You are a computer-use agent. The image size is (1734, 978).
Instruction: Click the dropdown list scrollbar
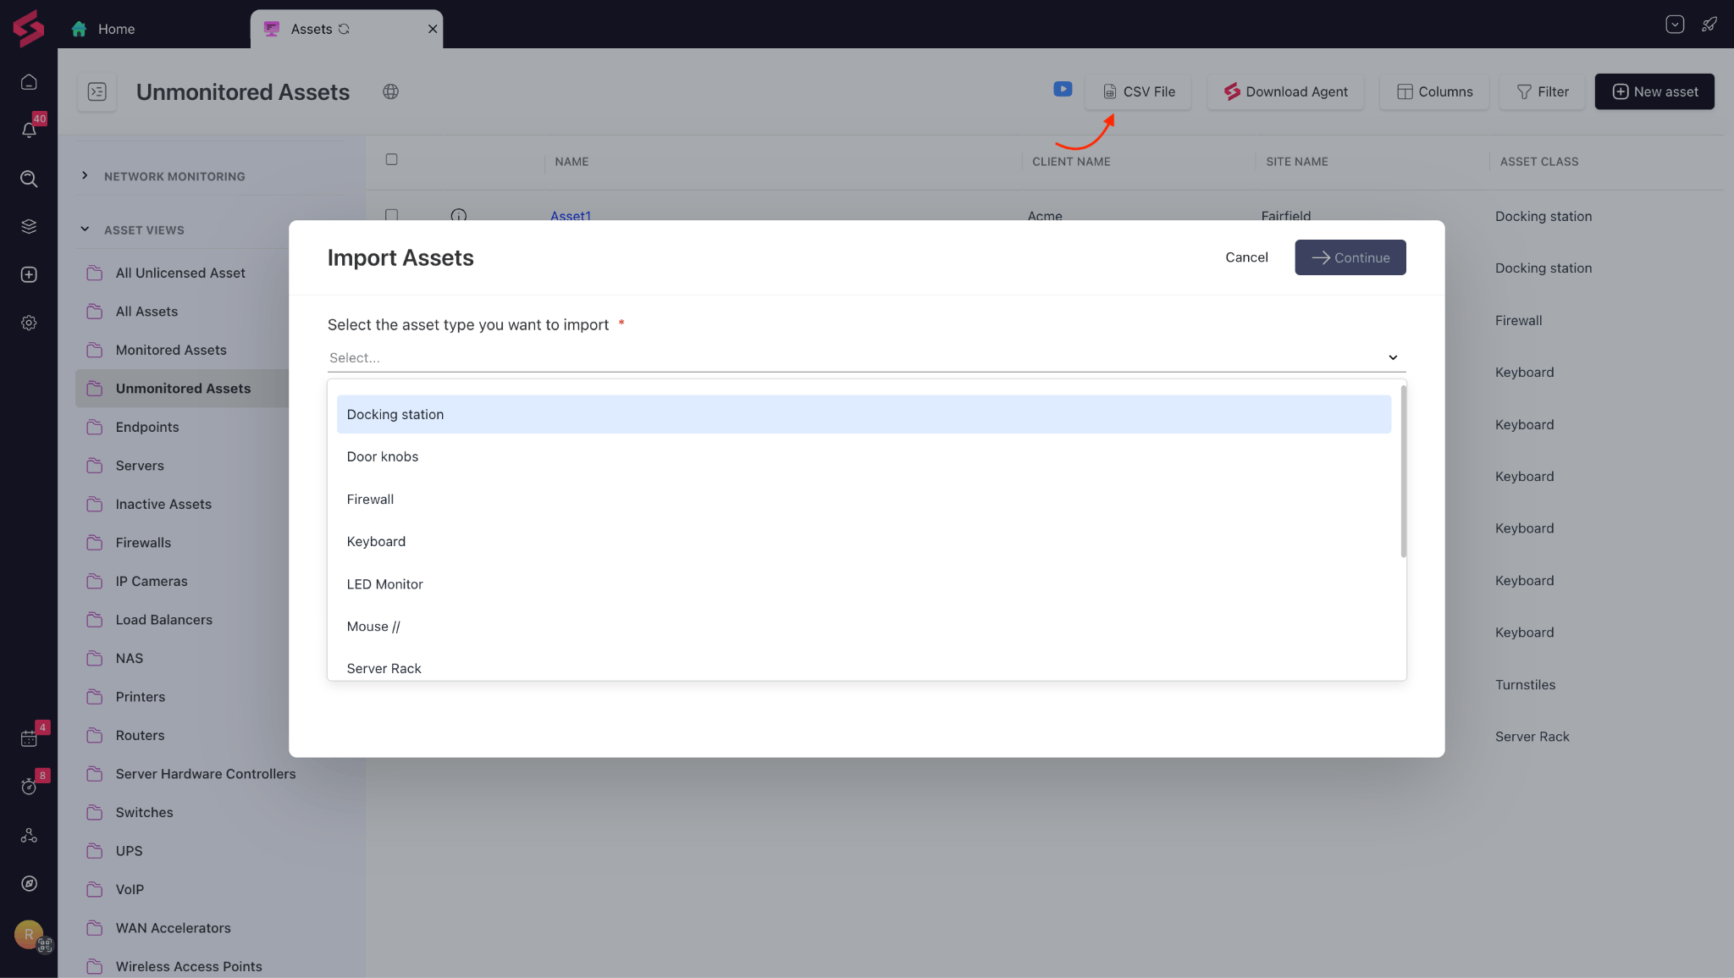(1403, 472)
